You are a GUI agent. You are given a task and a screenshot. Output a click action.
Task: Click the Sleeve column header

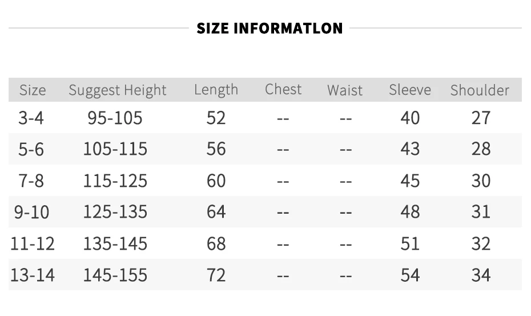click(x=410, y=90)
